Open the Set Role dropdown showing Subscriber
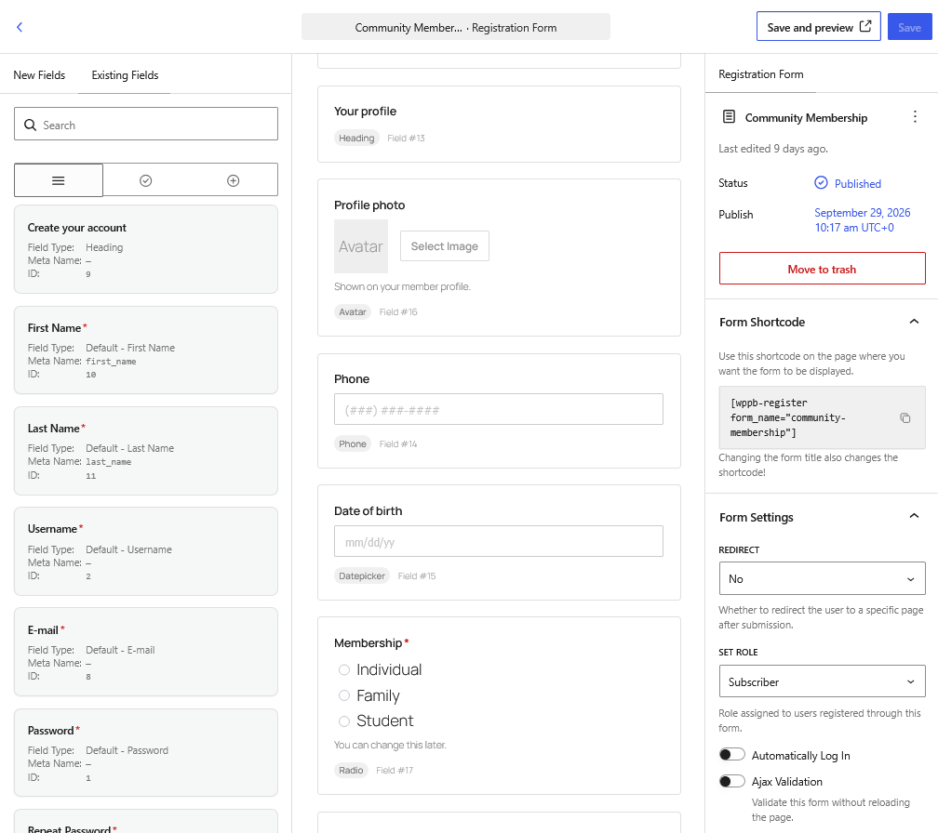This screenshot has width=938, height=833. (822, 681)
